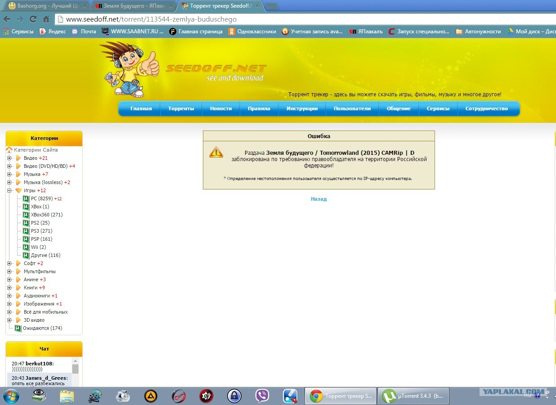The image size is (556, 405).
Task: Open the Яндекс bookmark
Action: [53, 31]
